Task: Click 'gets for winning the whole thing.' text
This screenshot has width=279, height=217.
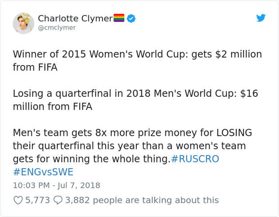Action: (x=92, y=159)
